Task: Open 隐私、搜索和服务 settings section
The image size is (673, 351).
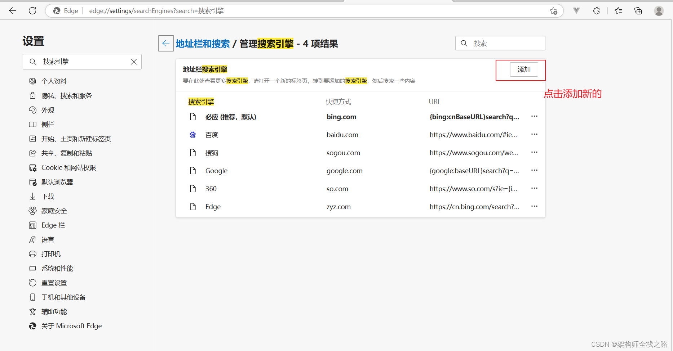Action: pos(67,95)
